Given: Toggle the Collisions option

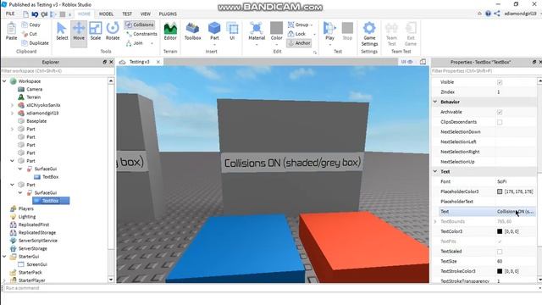Looking at the screenshot, I should tap(139, 25).
